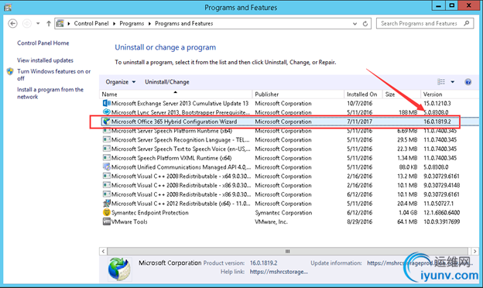Click the Server Speech Platform Runtime icon
Image resolution: width=483 pixels, height=288 pixels.
click(x=106, y=131)
